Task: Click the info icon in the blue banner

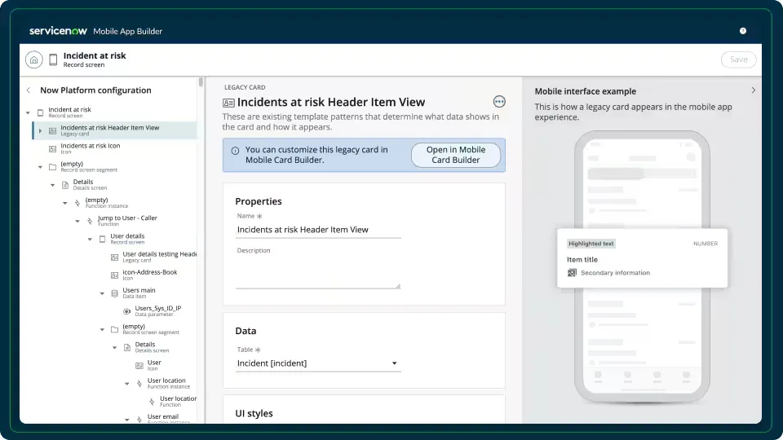Action: tap(235, 150)
